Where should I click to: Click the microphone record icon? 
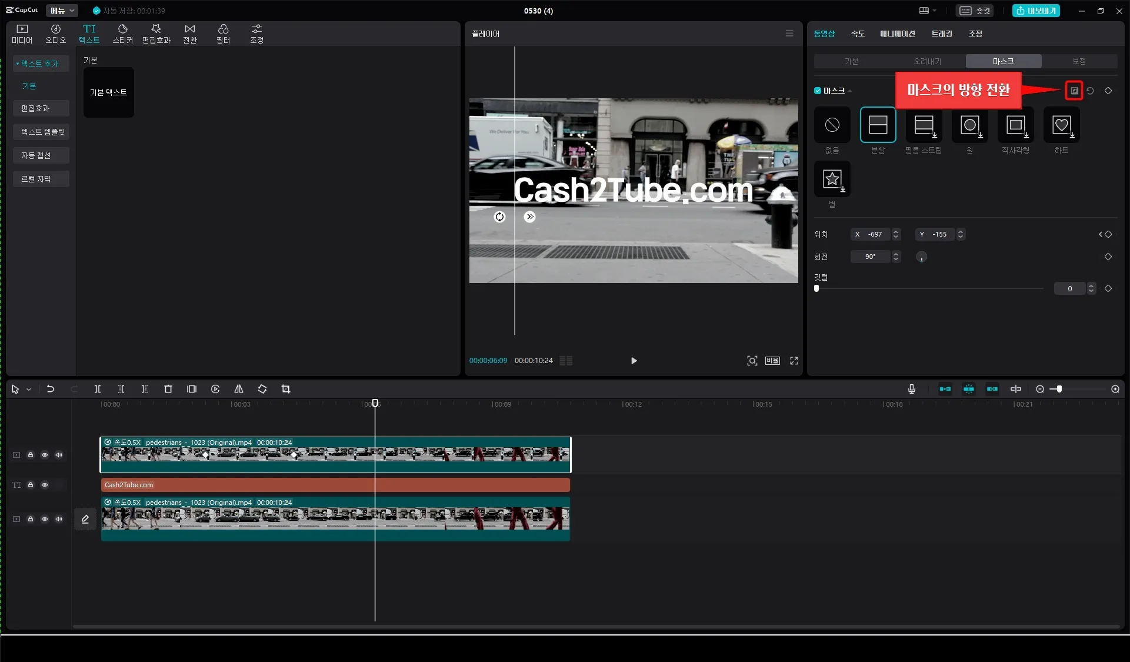912,389
